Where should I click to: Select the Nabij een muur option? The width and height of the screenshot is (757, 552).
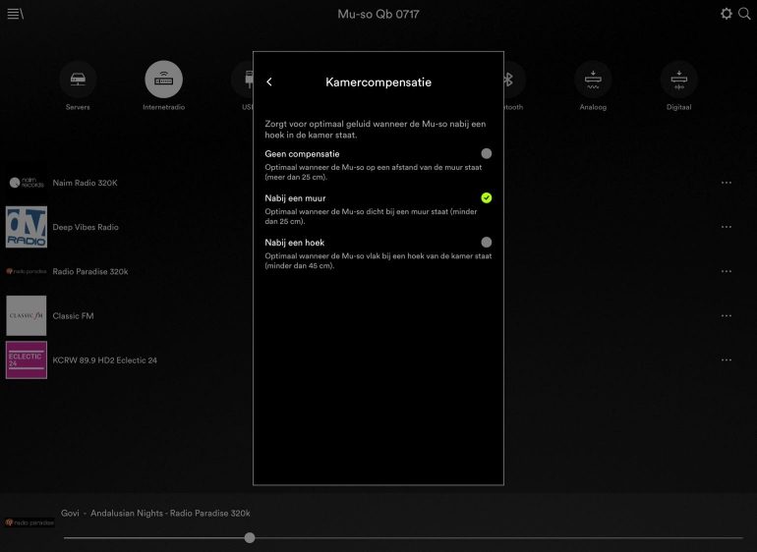486,198
